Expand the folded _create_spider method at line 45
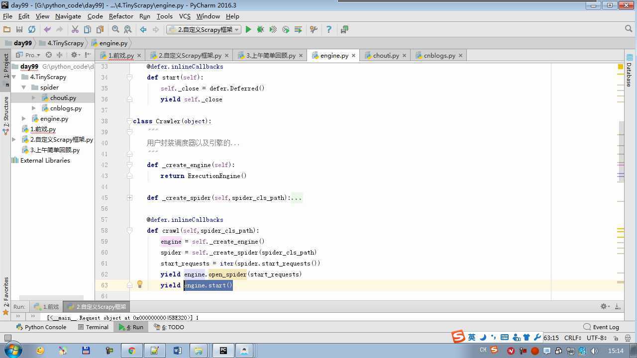Viewport: 637px width, 358px height. tap(129, 198)
